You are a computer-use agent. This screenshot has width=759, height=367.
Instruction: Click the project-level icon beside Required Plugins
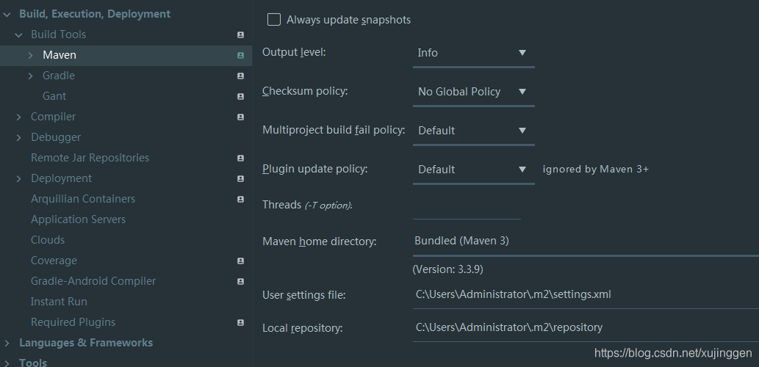(240, 322)
